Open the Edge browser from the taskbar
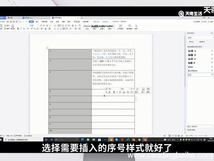The image size is (214, 161). (82, 140)
